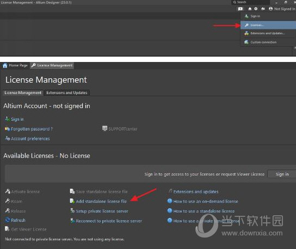Click the Setup private license server icon
The width and height of the screenshot is (296, 249).
72,210
